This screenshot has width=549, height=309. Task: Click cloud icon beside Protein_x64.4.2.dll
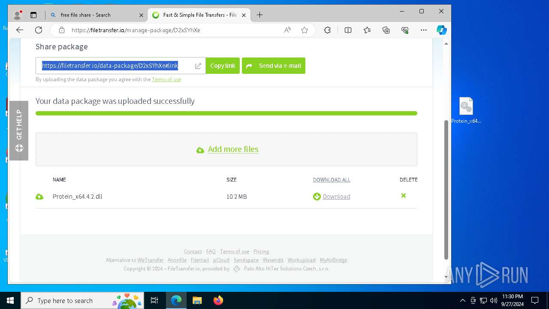pos(39,197)
